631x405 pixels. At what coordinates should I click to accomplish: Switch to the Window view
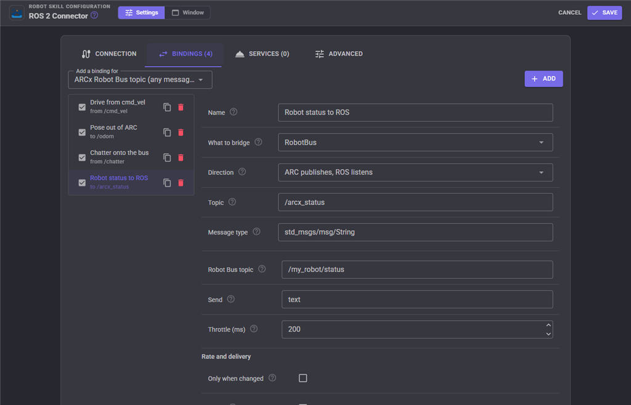(188, 12)
